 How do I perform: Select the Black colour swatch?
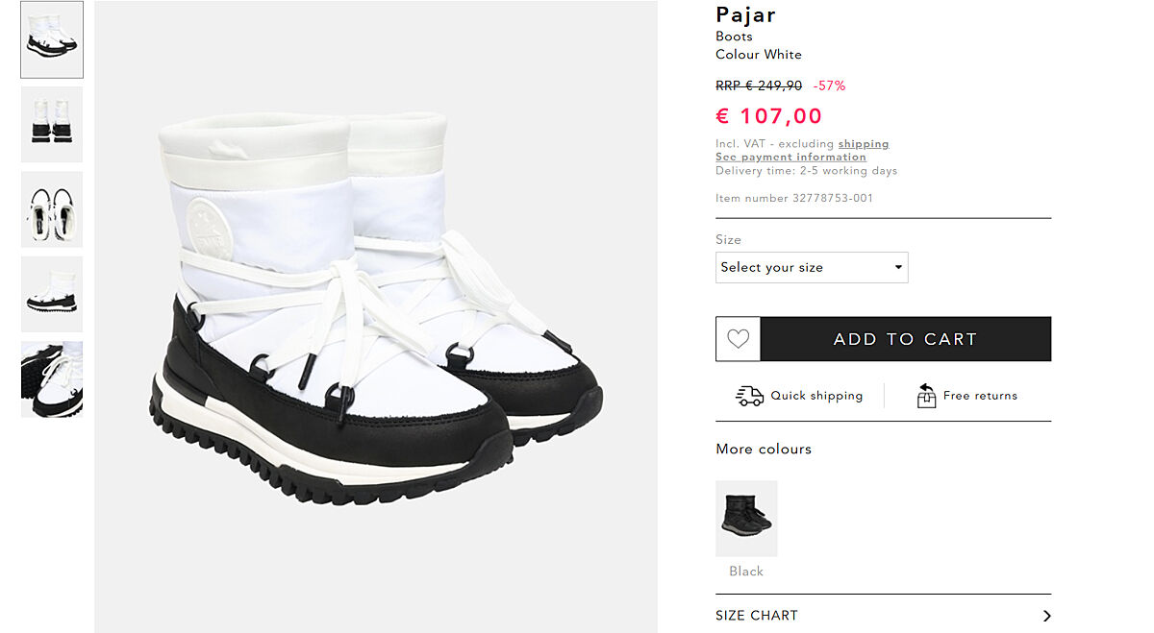746,519
